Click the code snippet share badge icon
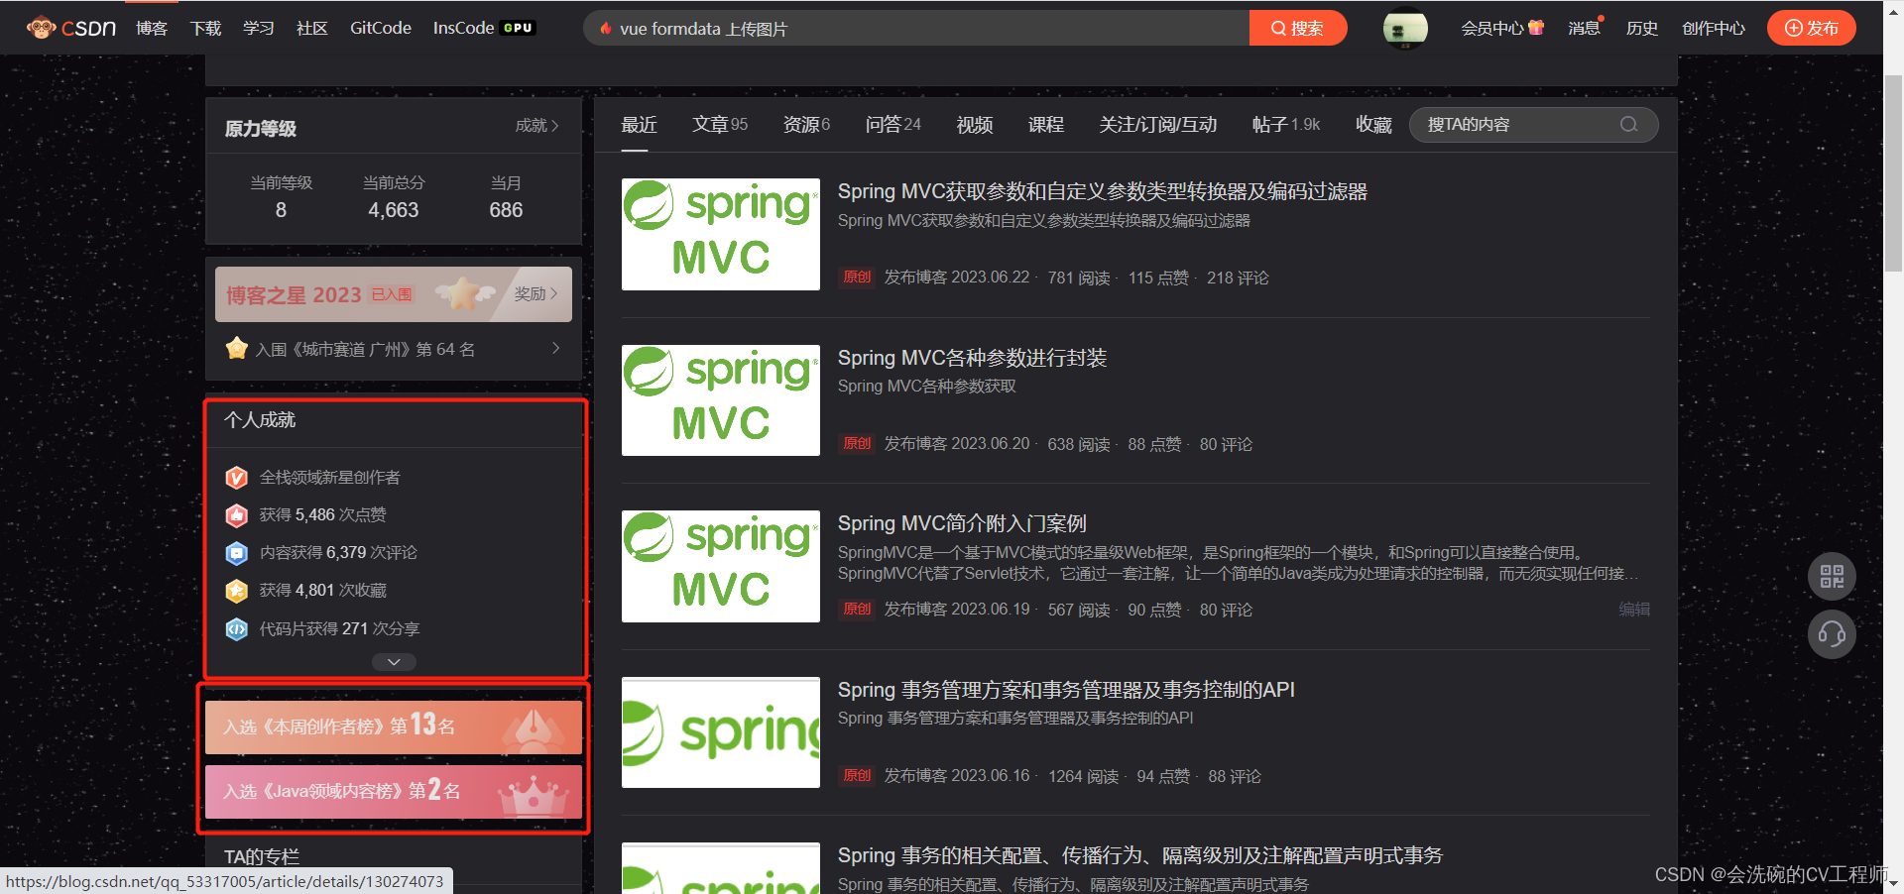1904x894 pixels. [237, 628]
